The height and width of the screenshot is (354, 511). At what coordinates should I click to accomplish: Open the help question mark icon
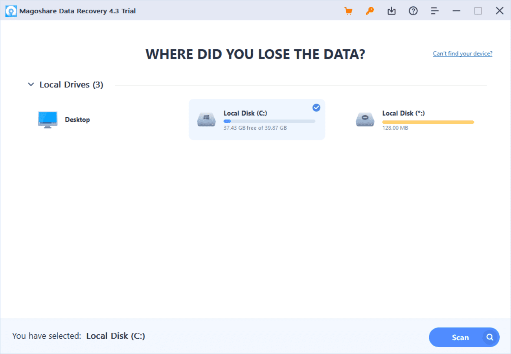413,11
